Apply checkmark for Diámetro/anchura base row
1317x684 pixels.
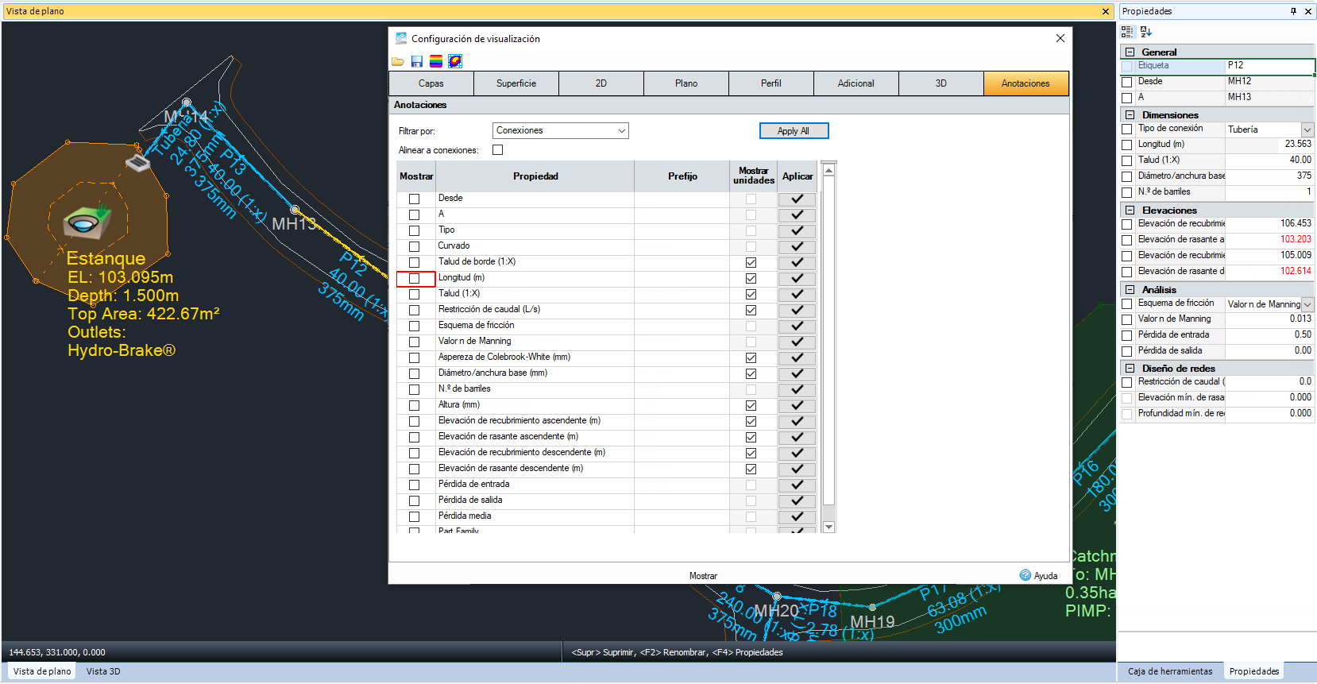coord(797,373)
